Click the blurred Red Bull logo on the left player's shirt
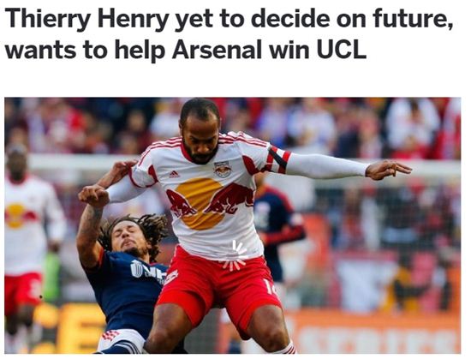The width and height of the screenshot is (471, 359). point(17,216)
